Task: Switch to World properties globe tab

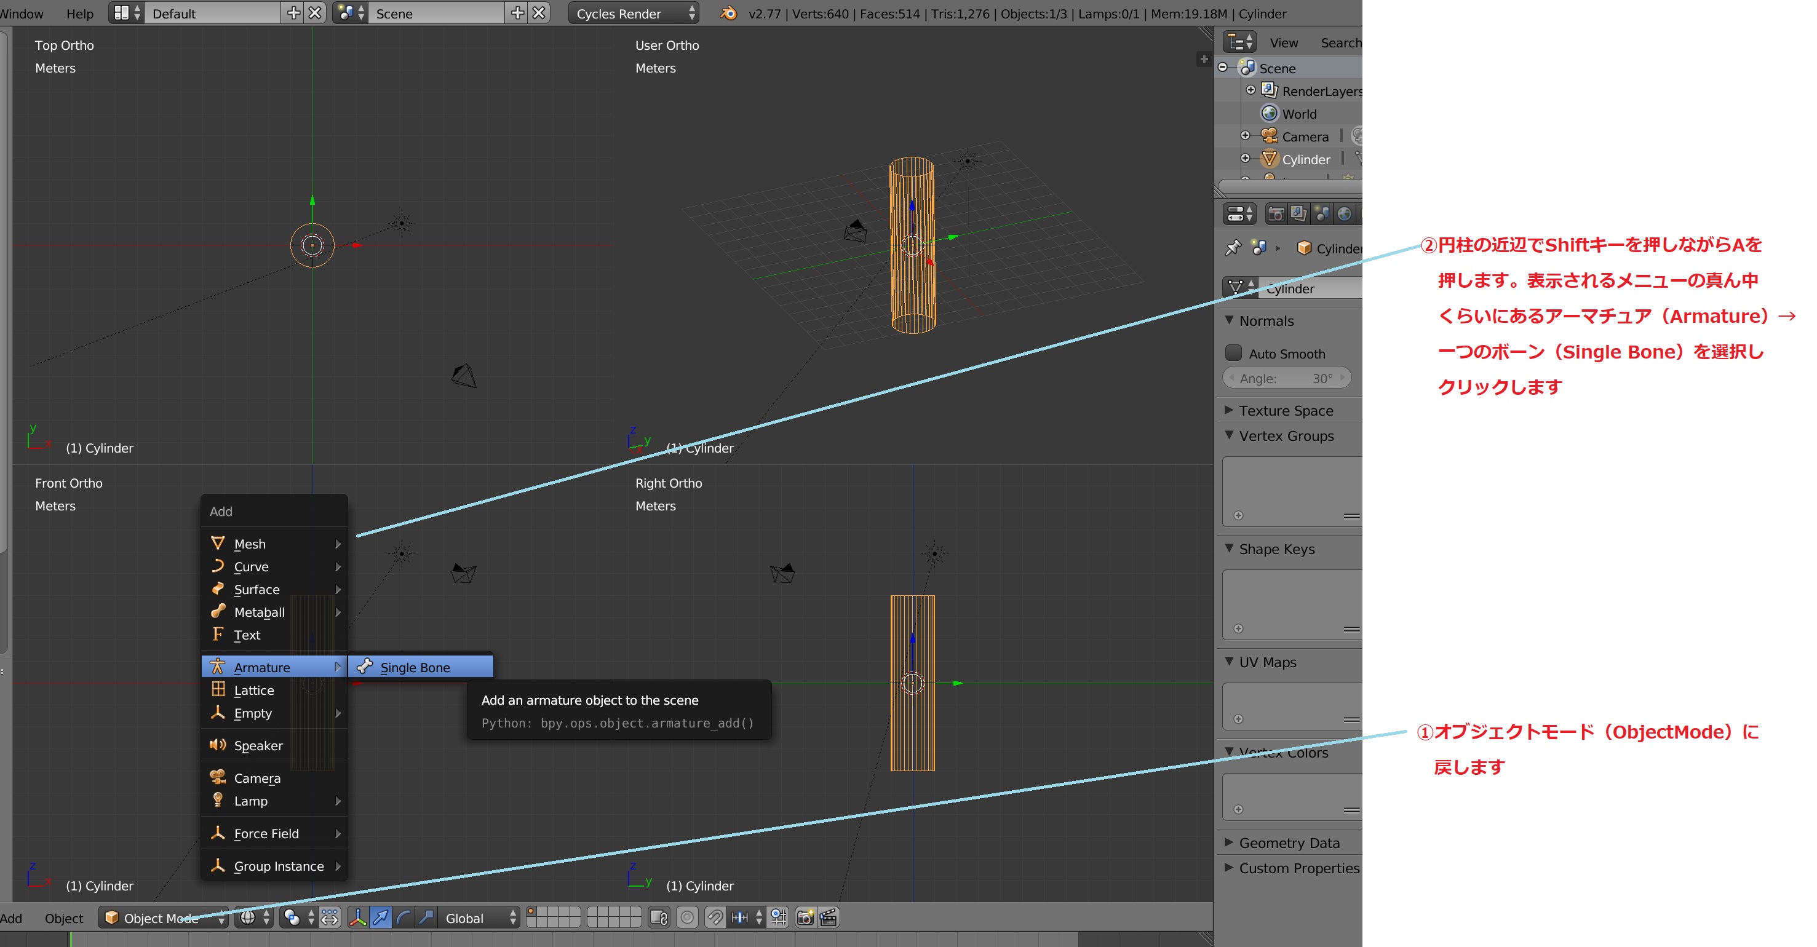Action: click(x=1345, y=213)
